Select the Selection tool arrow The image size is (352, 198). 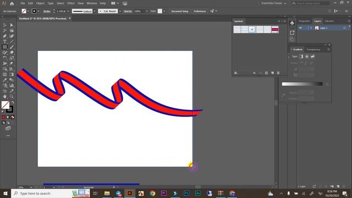coord(5,25)
